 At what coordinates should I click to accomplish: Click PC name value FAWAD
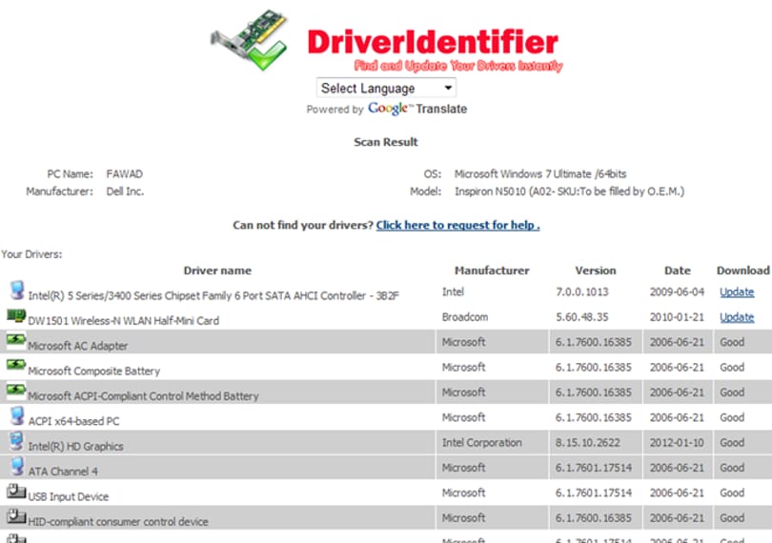tap(125, 173)
